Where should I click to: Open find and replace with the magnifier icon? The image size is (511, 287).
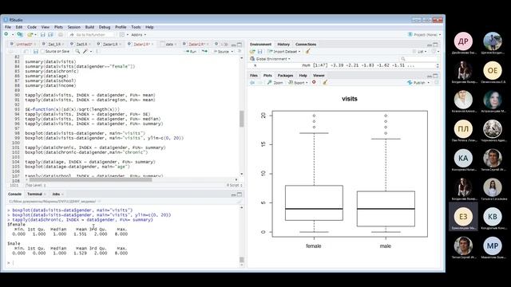[x=77, y=51]
